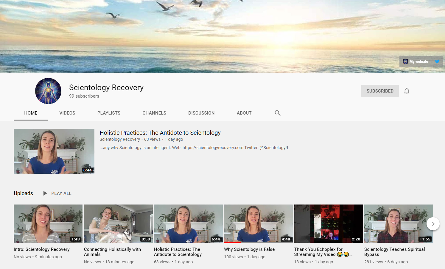The width and height of the screenshot is (445, 269).
Task: Open the channel search magnifier icon
Action: [x=278, y=113]
